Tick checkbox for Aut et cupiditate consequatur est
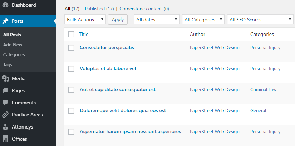Screen dimensions: 295x146 pos(71,90)
